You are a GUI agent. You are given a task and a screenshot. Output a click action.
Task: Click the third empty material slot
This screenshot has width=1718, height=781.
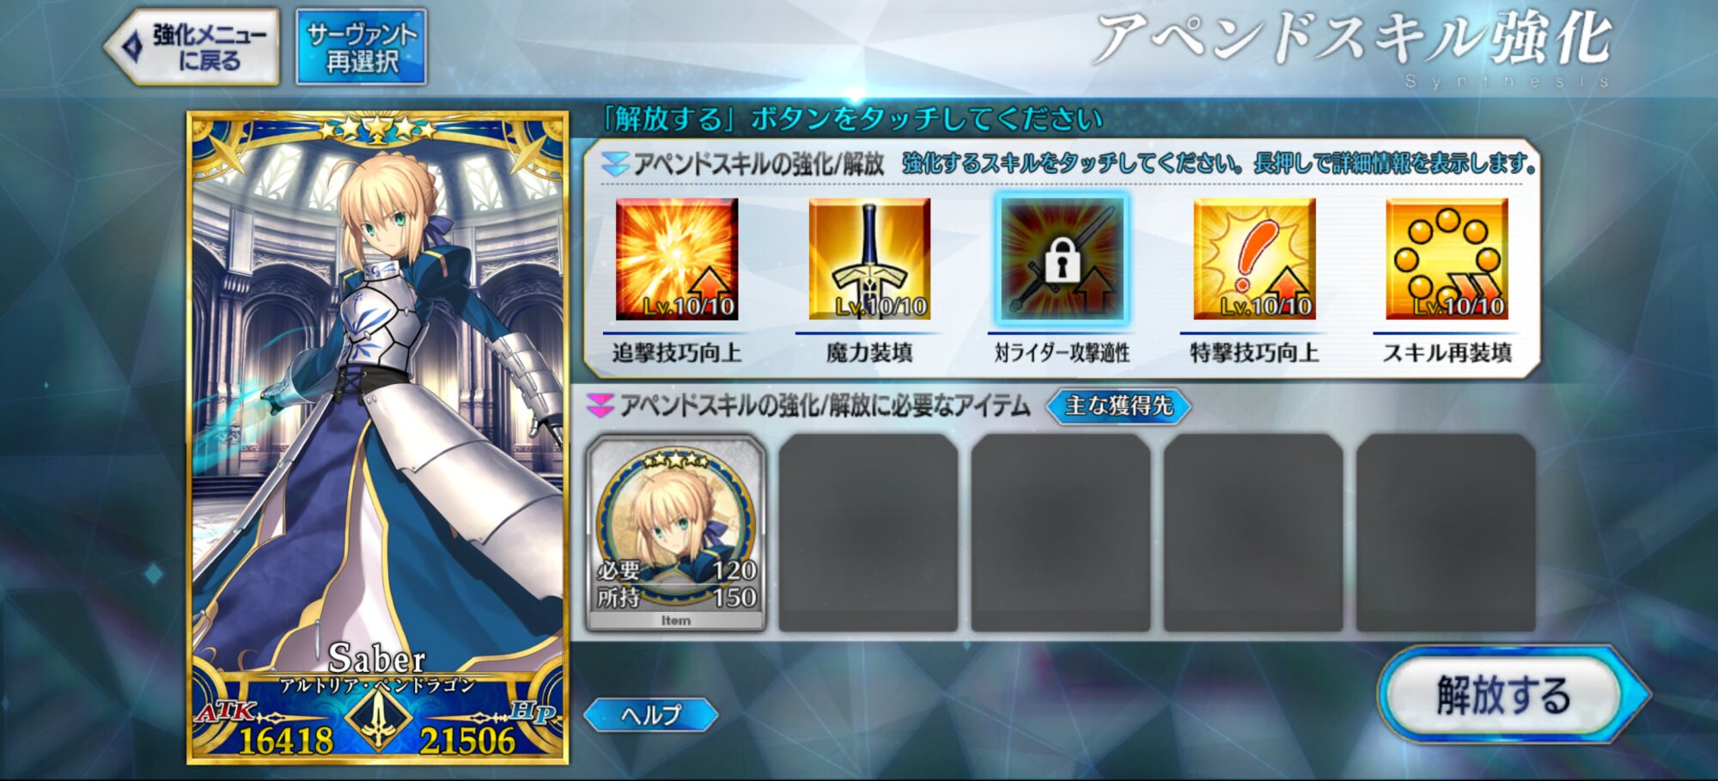coord(1061,533)
